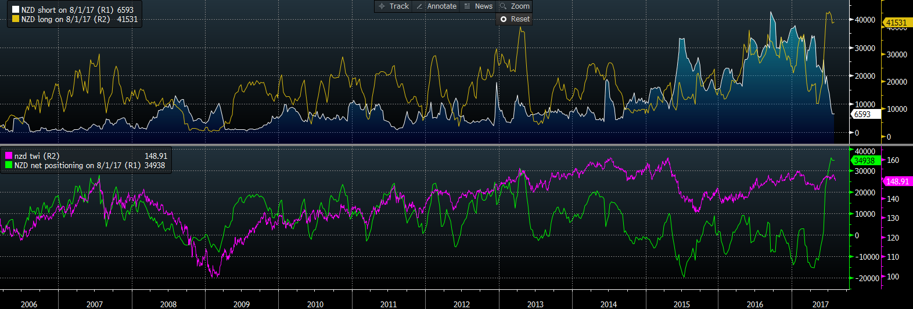This screenshot has width=913, height=309.
Task: Click the green NZD net positioning swatch
Action: pyautogui.click(x=9, y=165)
